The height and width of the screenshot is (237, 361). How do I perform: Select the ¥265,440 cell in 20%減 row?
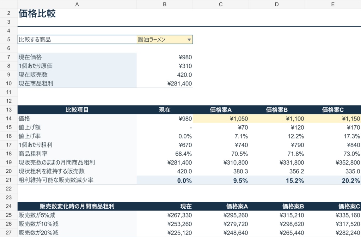coord(277,232)
